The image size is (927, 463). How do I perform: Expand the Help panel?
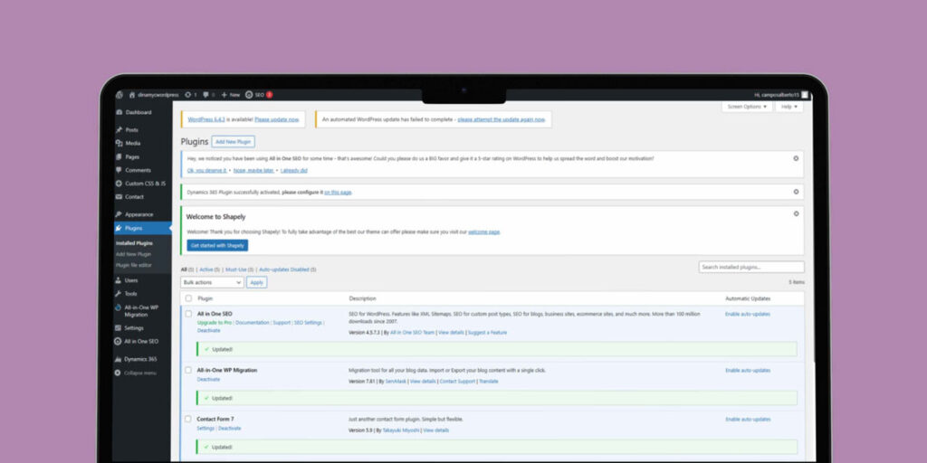coord(789,107)
